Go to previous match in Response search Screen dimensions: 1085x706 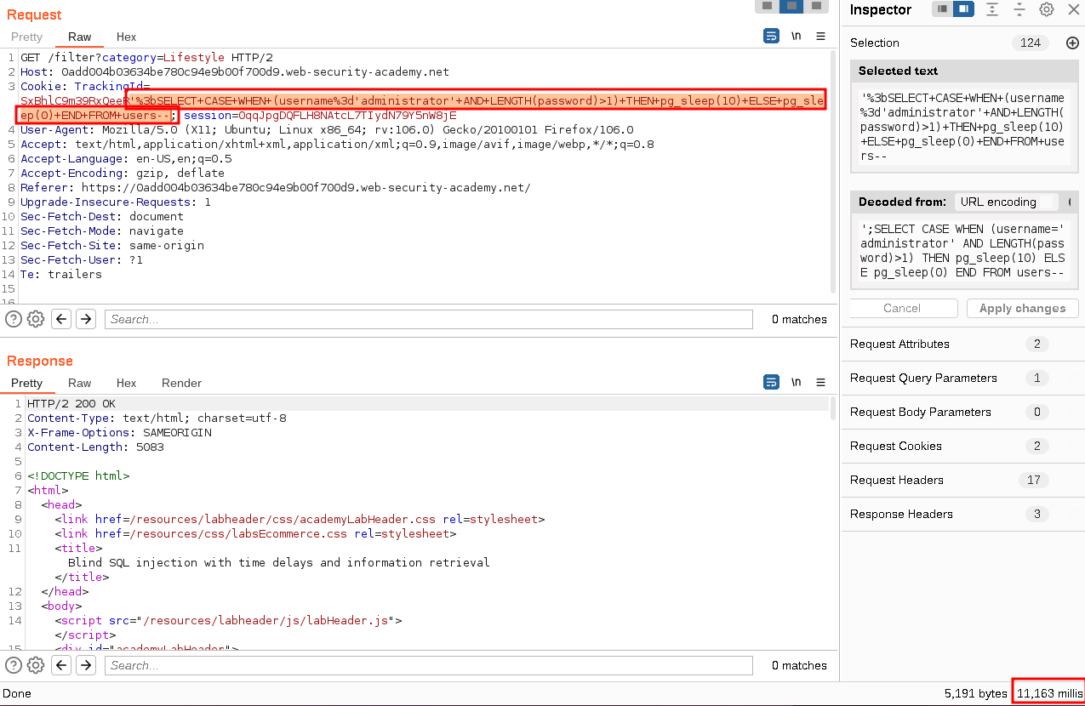click(60, 665)
